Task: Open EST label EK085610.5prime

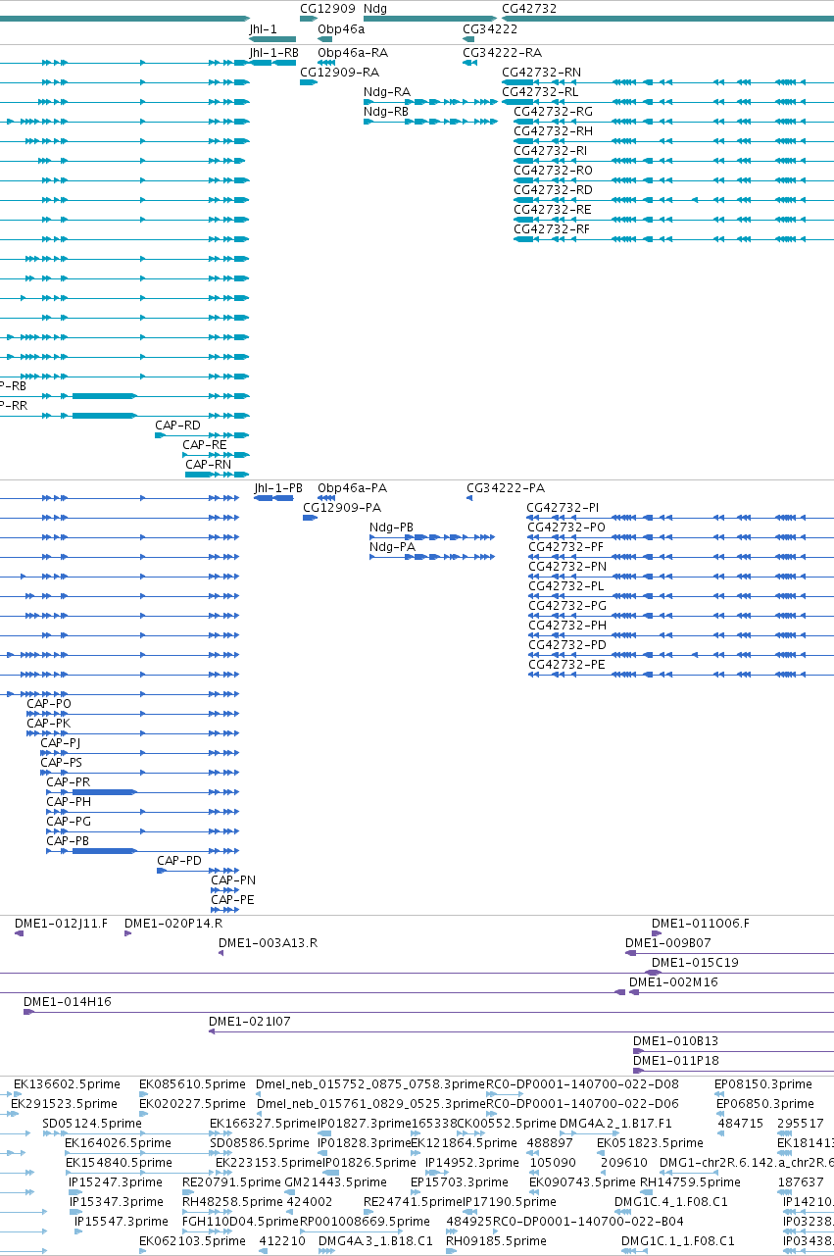Action: pyautogui.click(x=192, y=1083)
